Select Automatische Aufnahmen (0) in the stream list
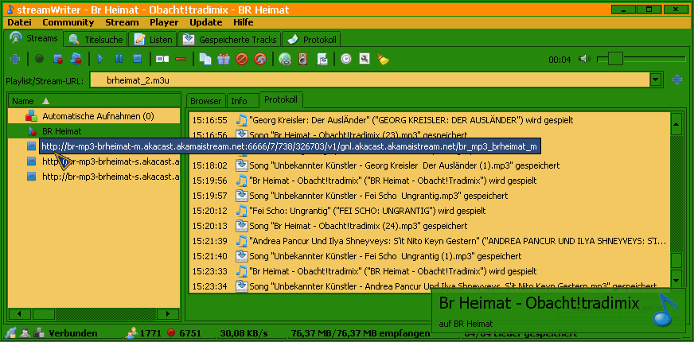The image size is (694, 342). click(x=97, y=116)
